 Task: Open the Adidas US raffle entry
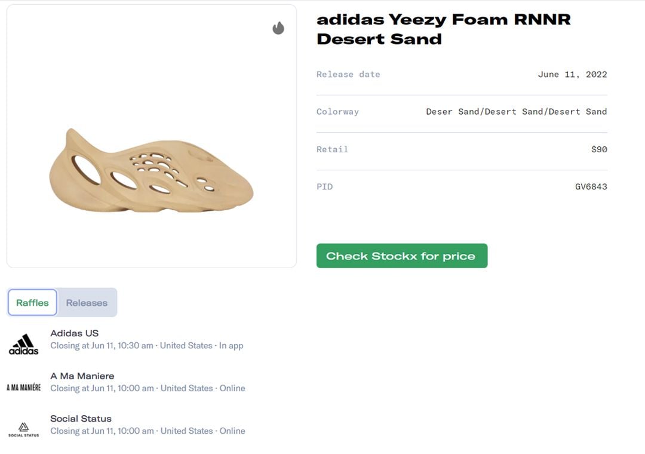(75, 333)
